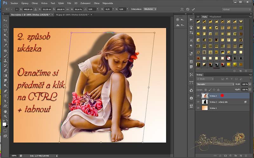Select the Hand tool
Viewport: 254px width, 158px height.
coord(5,112)
